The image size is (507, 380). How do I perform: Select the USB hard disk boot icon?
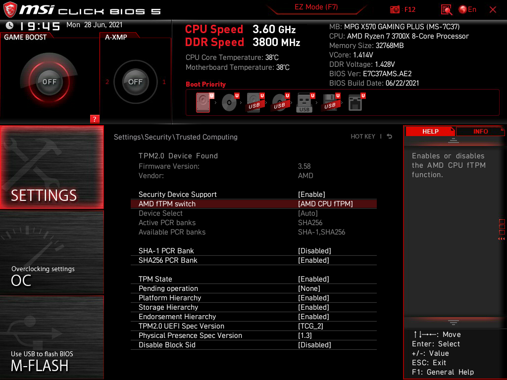[x=255, y=102]
